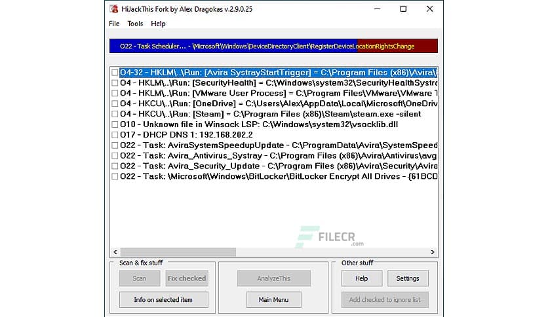This screenshot has width=548, height=317.
Task: Open the File menu
Action: [x=114, y=24]
